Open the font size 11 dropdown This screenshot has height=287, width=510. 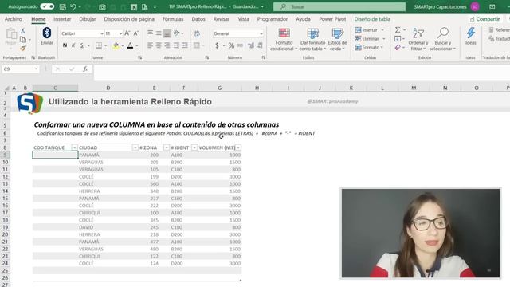coord(120,33)
